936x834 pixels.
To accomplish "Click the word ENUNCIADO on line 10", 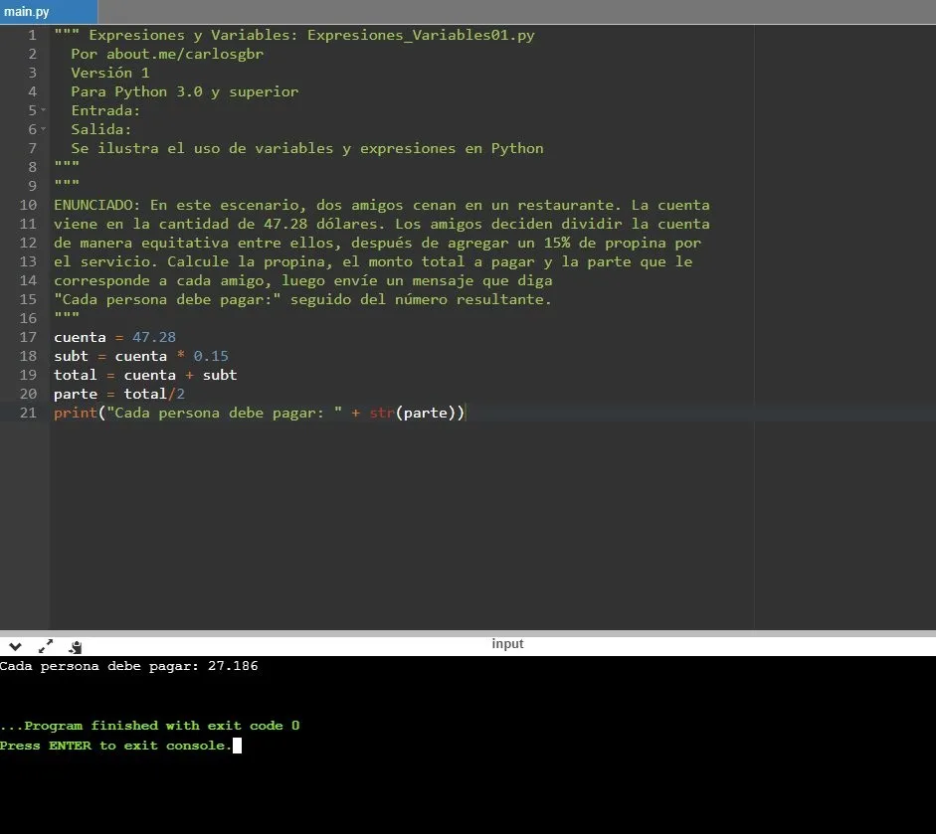I will tap(93, 205).
